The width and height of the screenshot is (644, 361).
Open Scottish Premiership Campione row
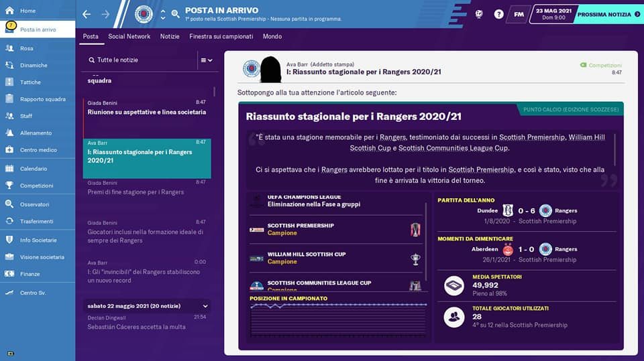[x=336, y=229]
